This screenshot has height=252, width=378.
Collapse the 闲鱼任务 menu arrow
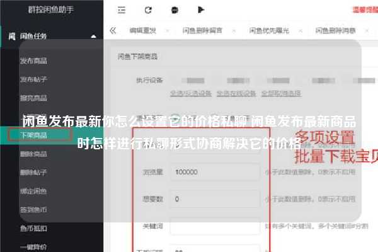tap(93, 37)
